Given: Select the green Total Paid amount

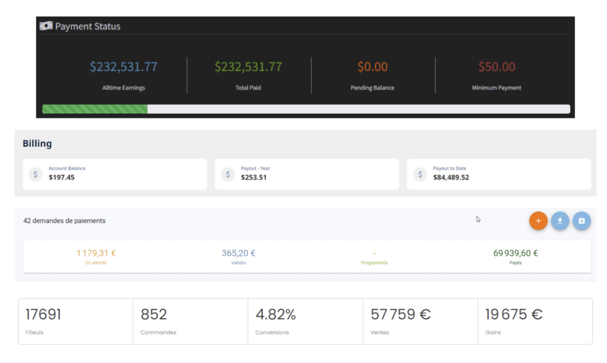Looking at the screenshot, I should click(248, 66).
